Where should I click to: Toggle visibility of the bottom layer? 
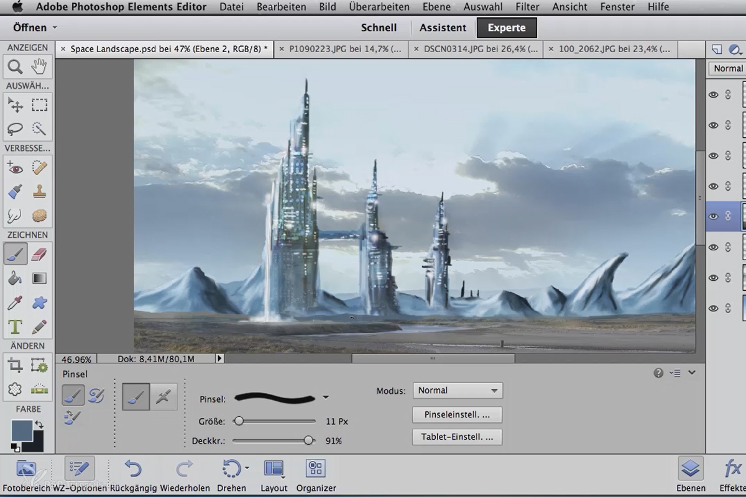[714, 308]
